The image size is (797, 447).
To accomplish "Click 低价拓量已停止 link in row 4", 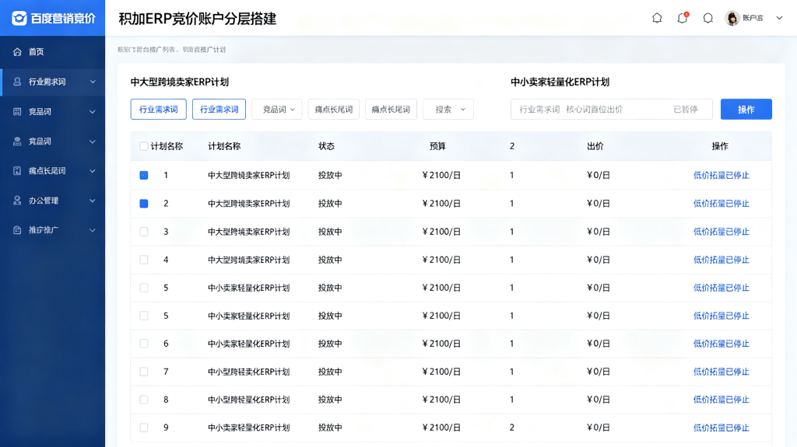I will point(722,260).
